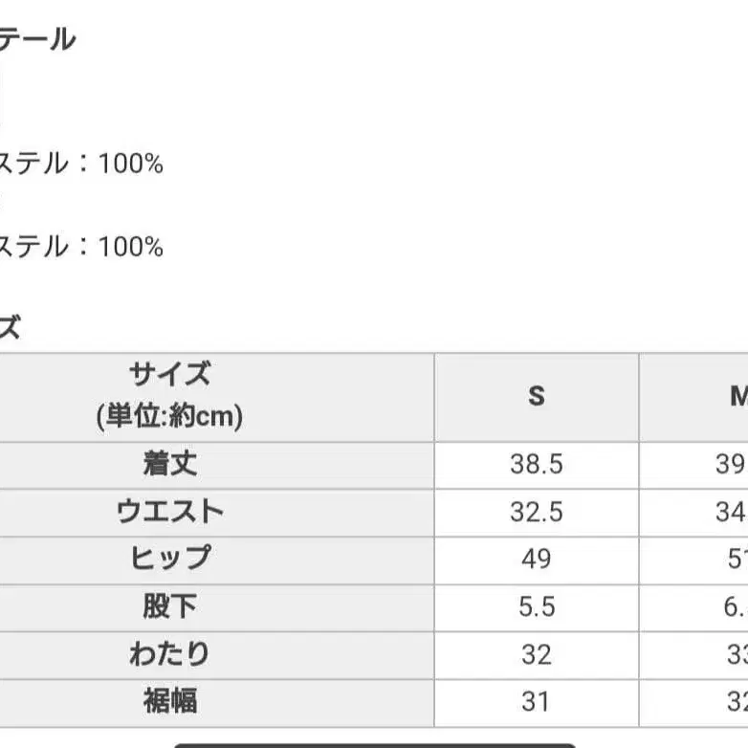Screen dimensions: 748x748
Task: Tap the dark button below the size table
Action: point(373,743)
